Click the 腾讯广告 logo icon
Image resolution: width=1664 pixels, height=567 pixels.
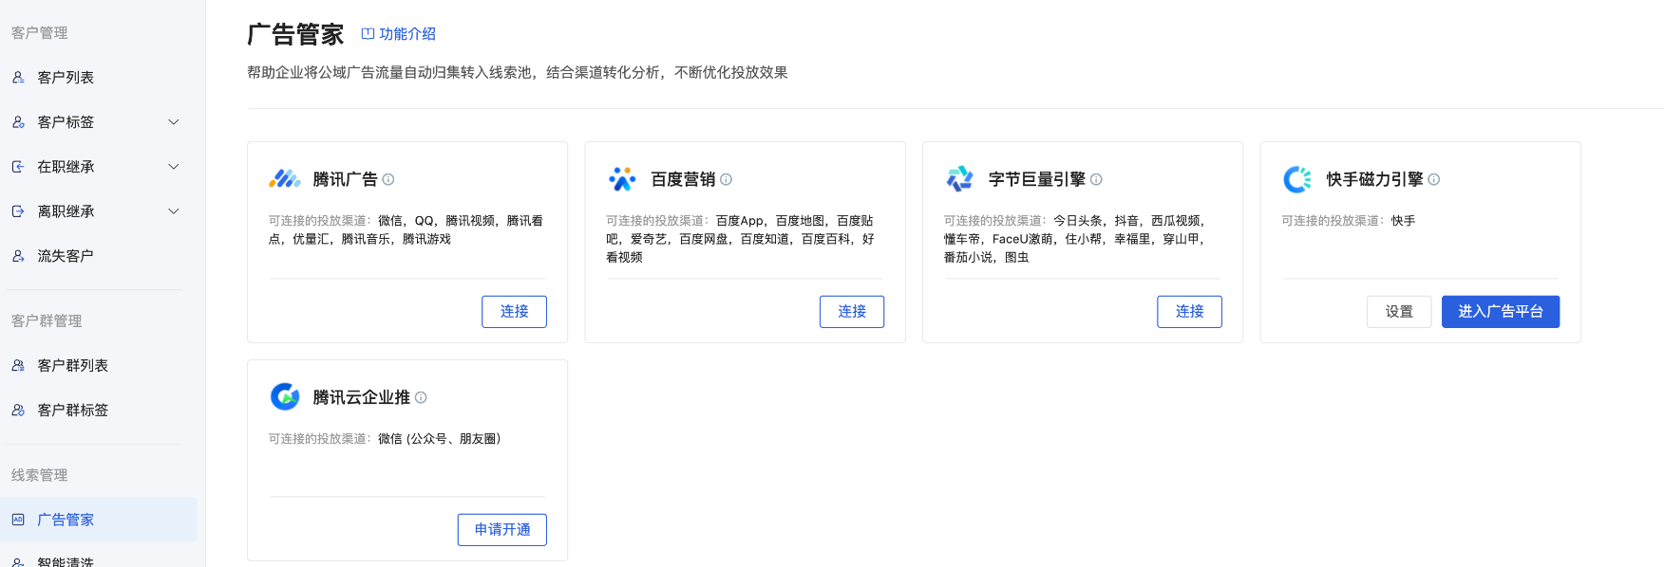click(285, 179)
